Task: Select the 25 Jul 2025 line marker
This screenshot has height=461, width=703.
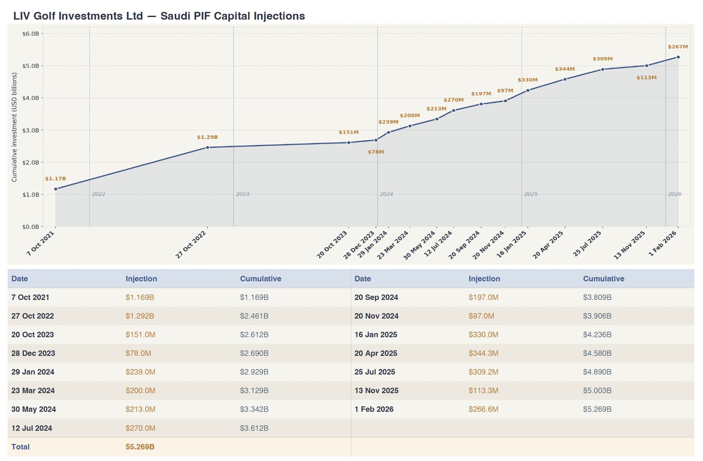Action: [x=603, y=69]
